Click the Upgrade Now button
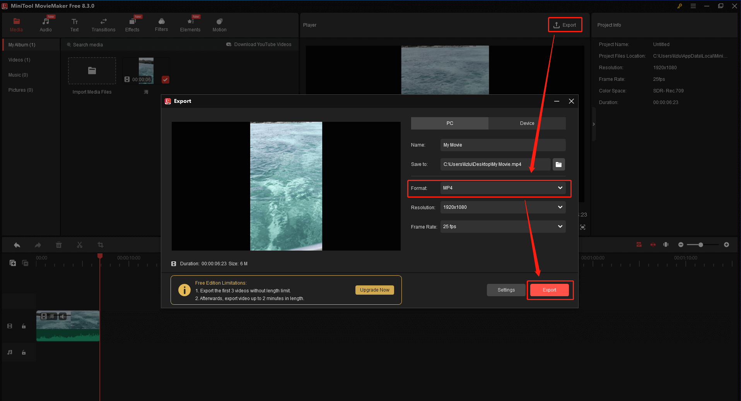The image size is (741, 401). point(375,290)
